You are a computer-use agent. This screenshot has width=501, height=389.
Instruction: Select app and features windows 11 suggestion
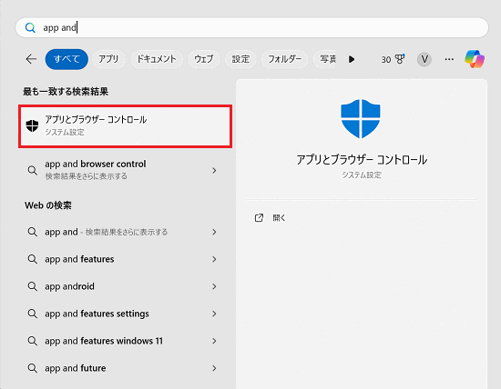(x=126, y=341)
